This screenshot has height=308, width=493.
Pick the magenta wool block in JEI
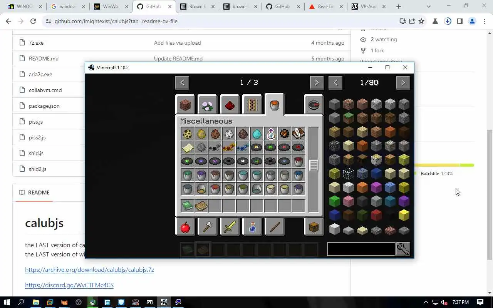pos(376,187)
